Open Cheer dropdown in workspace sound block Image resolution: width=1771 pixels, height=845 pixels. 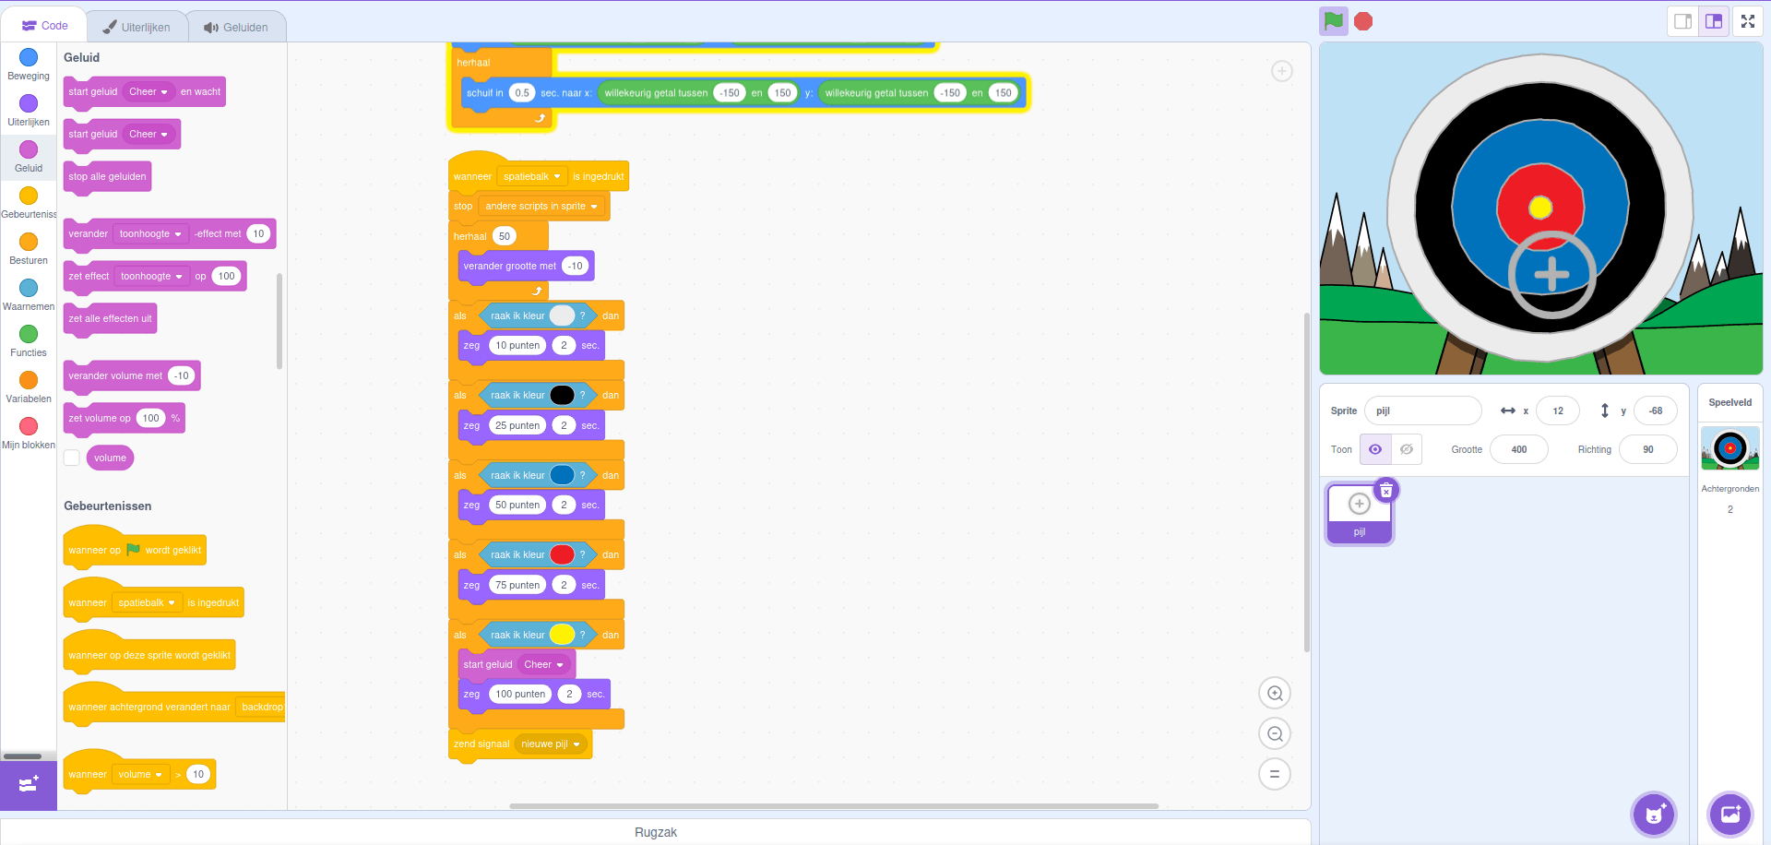pyautogui.click(x=543, y=664)
